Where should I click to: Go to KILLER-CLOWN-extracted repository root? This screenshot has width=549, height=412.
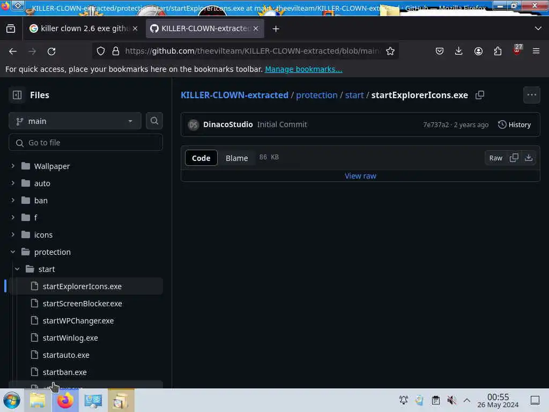click(x=234, y=95)
